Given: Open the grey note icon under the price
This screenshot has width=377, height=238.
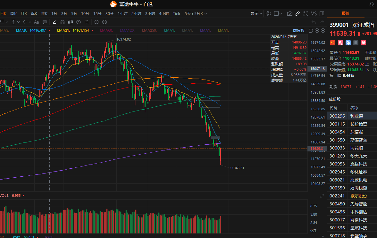Looking at the screenshot, I should point(356,43).
